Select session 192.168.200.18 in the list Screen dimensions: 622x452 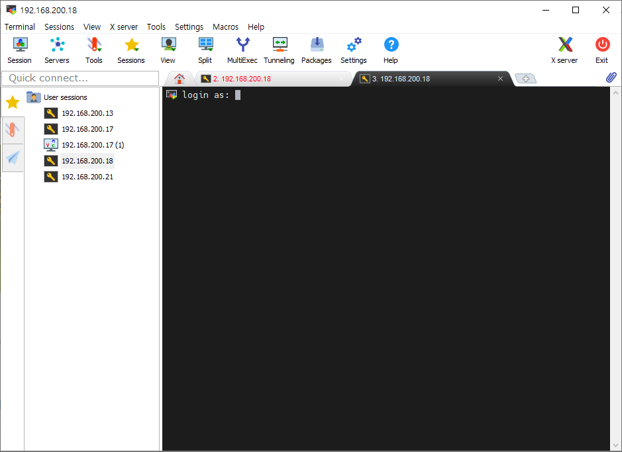pyautogui.click(x=87, y=161)
